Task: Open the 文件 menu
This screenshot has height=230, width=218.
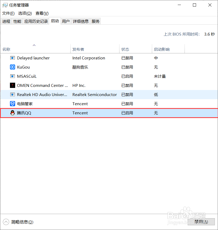Action: pyautogui.click(x=8, y=13)
